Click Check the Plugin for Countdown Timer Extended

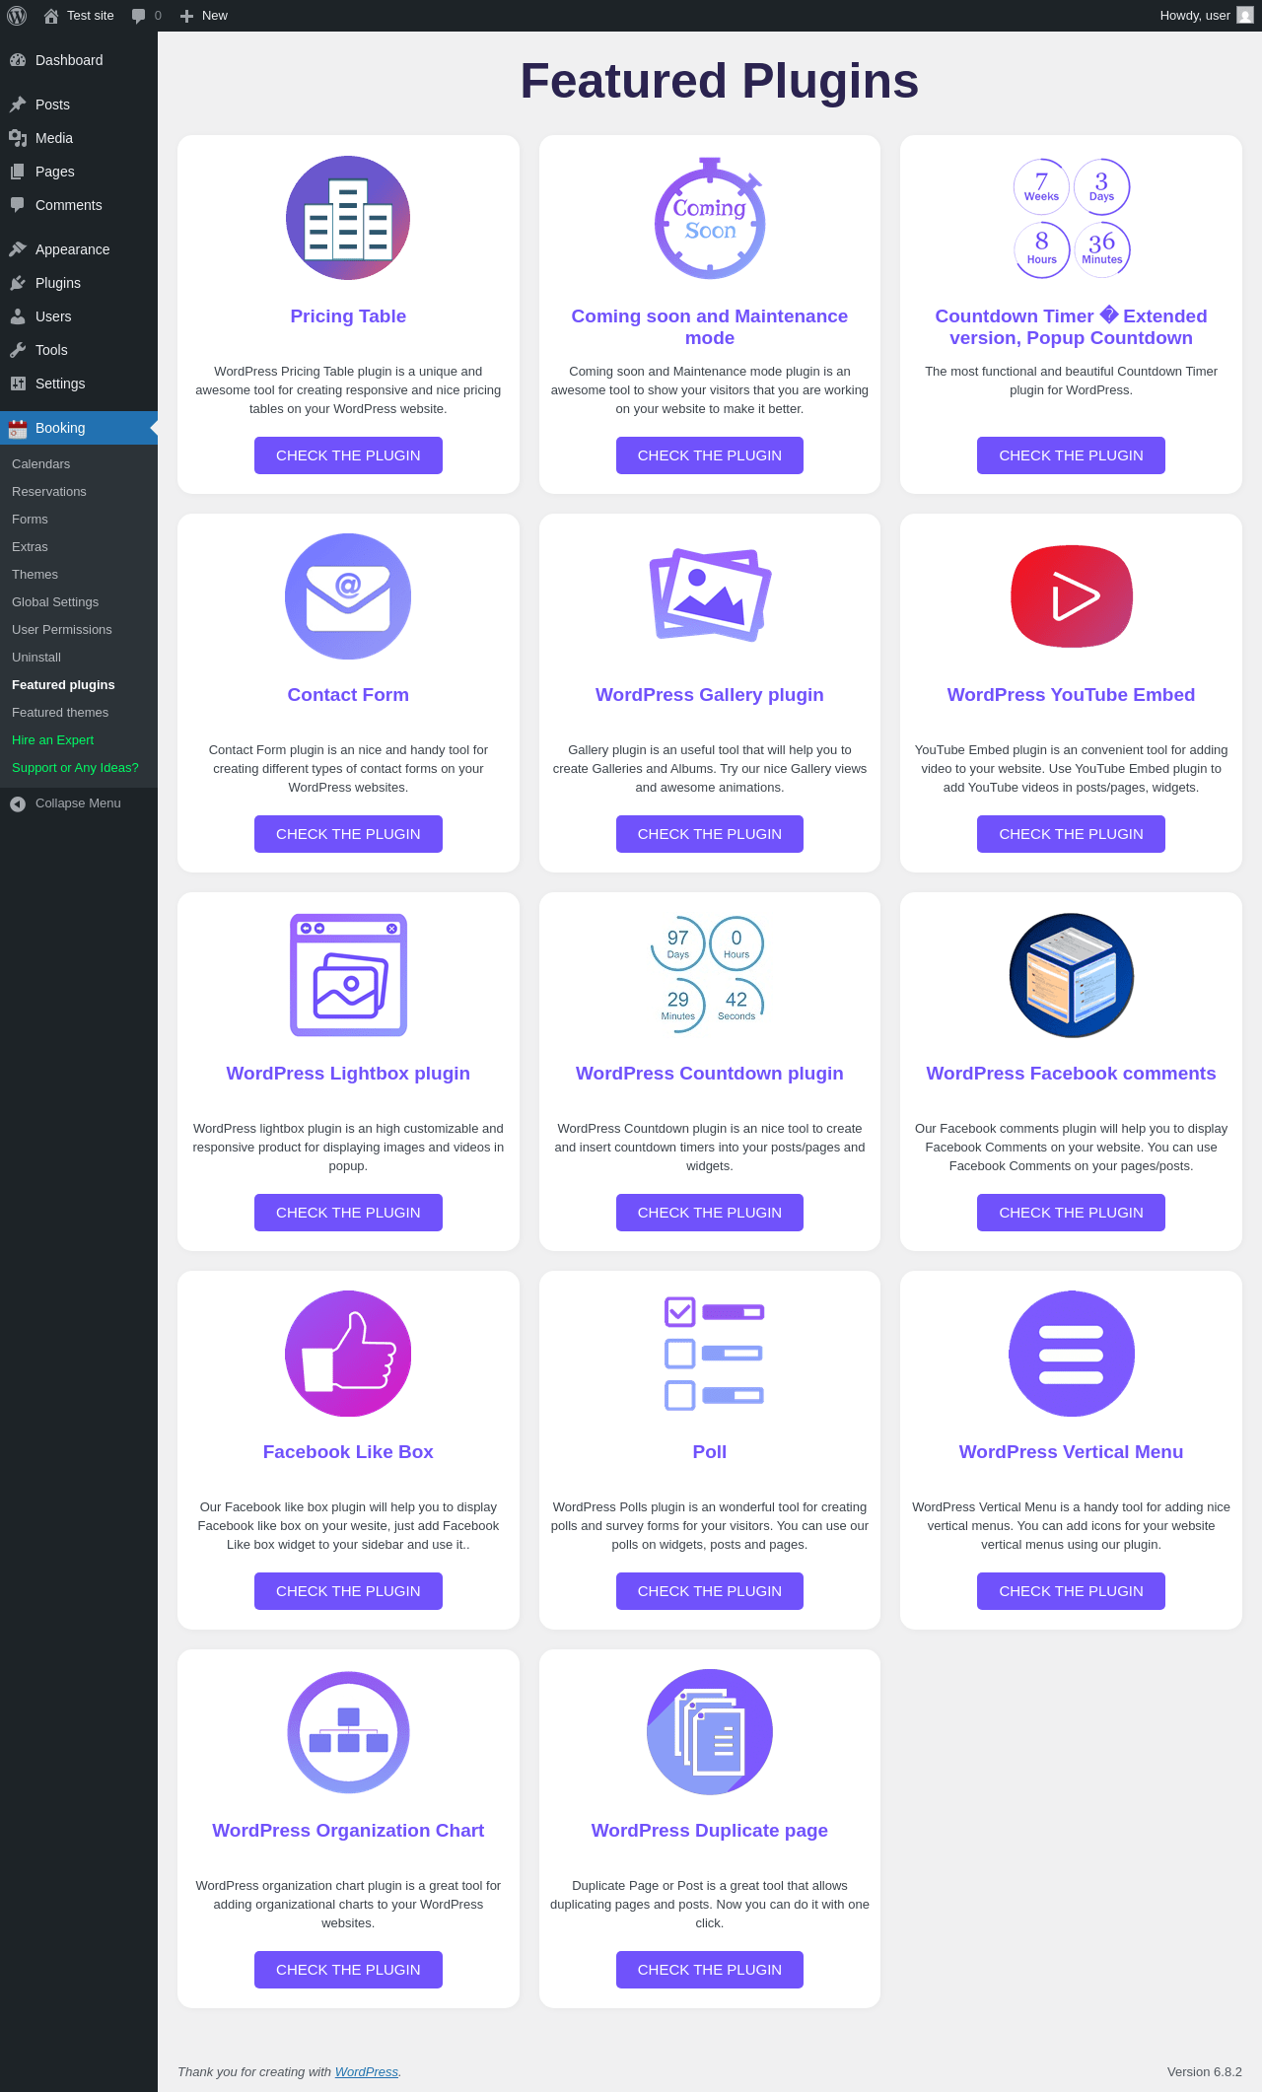tap(1072, 455)
